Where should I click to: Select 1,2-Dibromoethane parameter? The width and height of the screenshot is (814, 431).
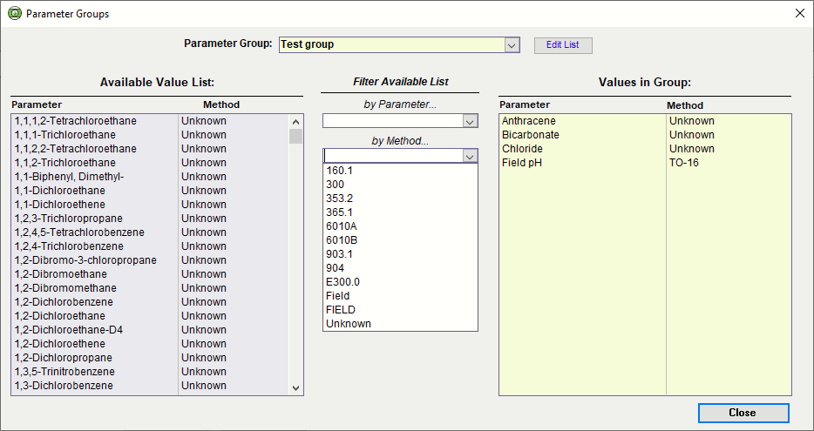pos(150,274)
